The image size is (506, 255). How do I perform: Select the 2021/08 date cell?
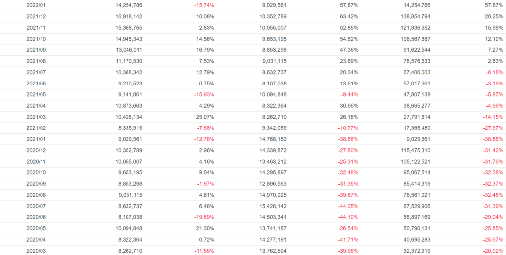(x=36, y=61)
